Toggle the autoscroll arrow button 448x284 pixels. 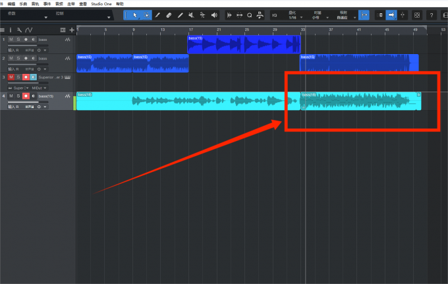click(391, 15)
